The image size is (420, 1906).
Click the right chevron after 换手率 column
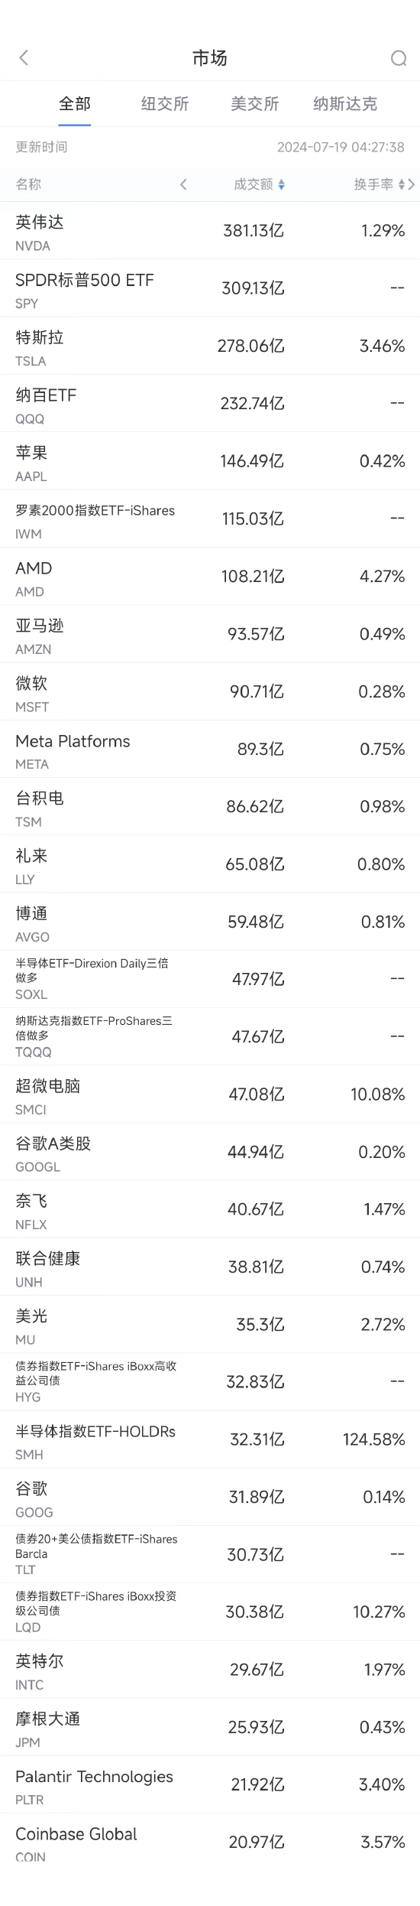[x=412, y=184]
